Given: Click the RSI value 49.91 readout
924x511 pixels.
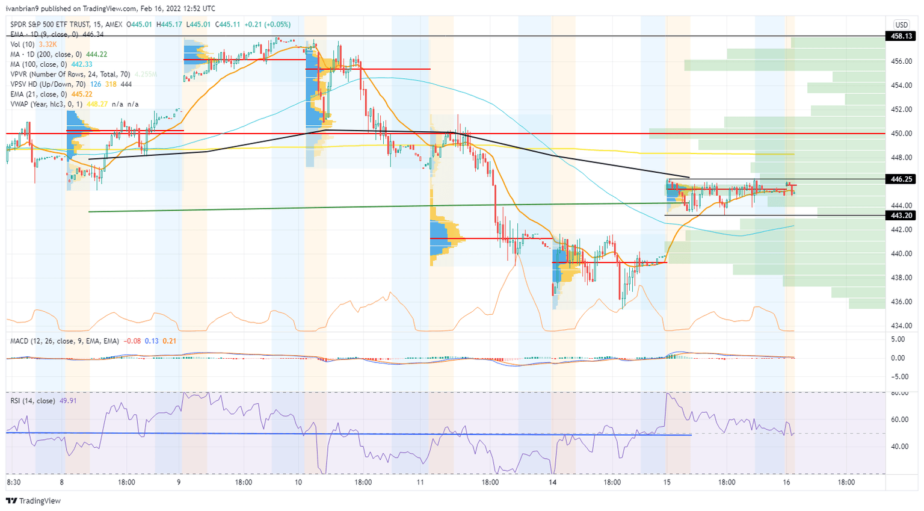Looking at the screenshot, I should [x=68, y=401].
